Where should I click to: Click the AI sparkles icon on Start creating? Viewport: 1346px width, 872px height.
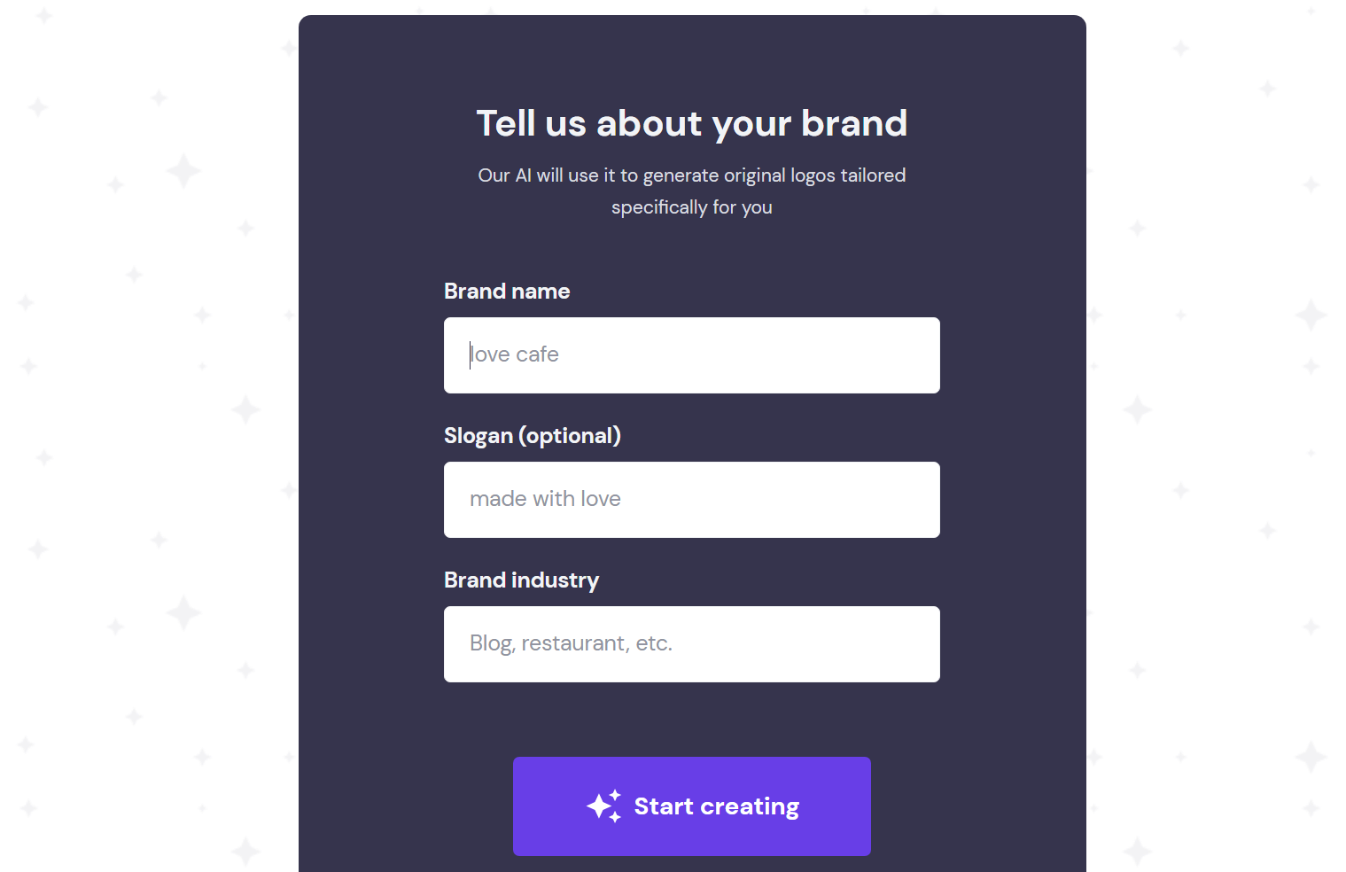(603, 806)
